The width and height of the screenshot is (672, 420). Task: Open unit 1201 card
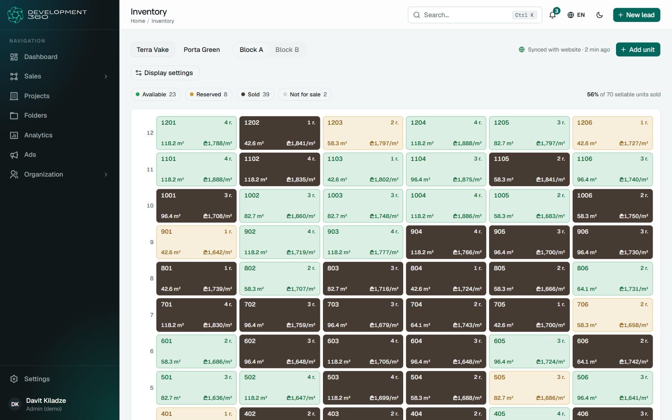pyautogui.click(x=196, y=133)
